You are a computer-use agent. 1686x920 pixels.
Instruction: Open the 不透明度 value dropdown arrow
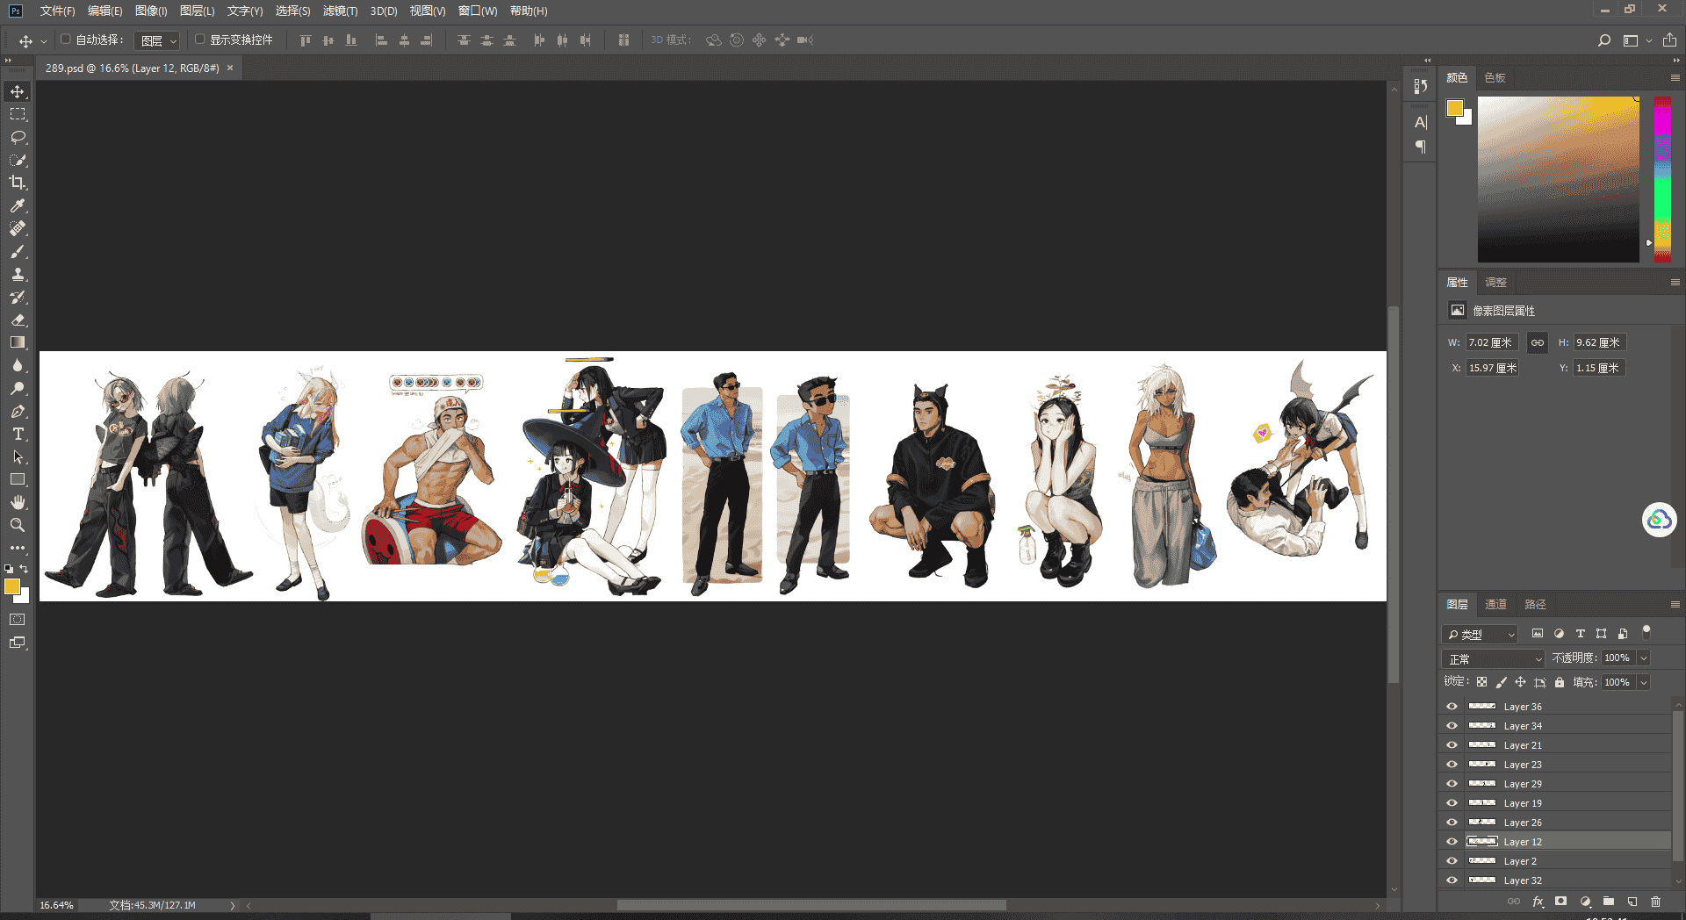pos(1644,658)
